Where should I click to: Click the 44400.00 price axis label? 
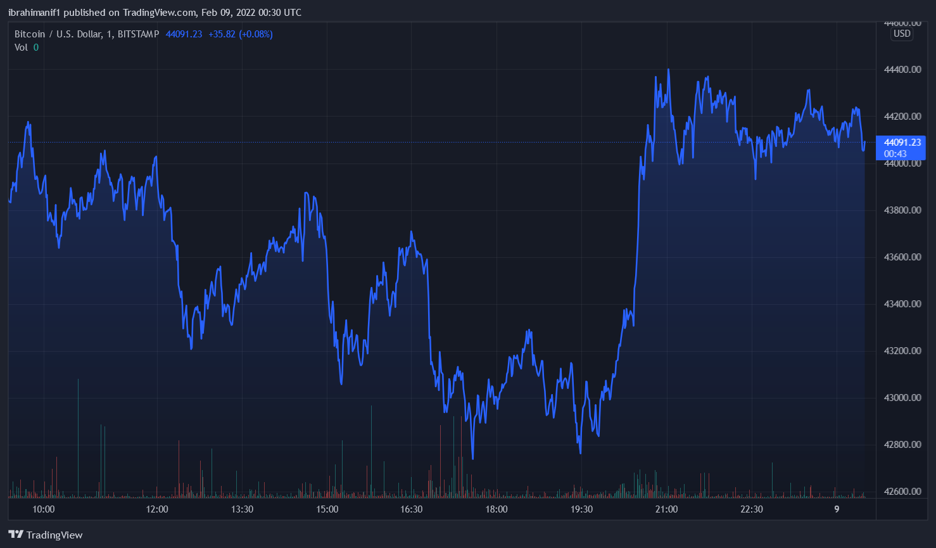(x=902, y=70)
